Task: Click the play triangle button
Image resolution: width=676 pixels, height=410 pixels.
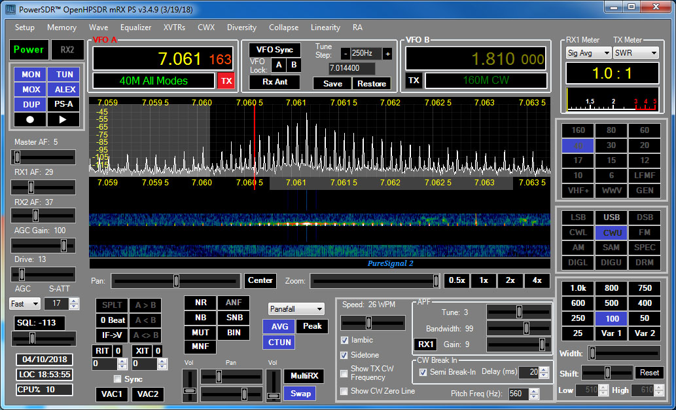Action: pyautogui.click(x=63, y=120)
